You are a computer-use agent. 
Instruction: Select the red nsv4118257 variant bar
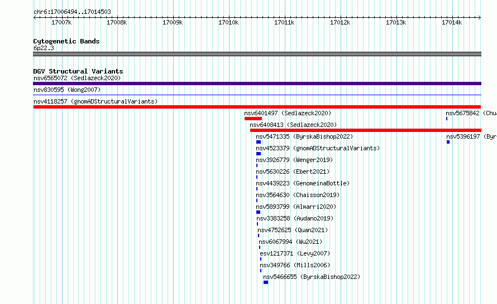[257, 107]
